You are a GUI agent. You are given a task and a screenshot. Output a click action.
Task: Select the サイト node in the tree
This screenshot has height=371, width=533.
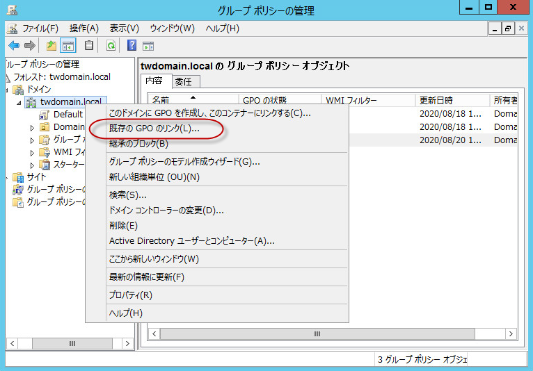click(x=36, y=177)
